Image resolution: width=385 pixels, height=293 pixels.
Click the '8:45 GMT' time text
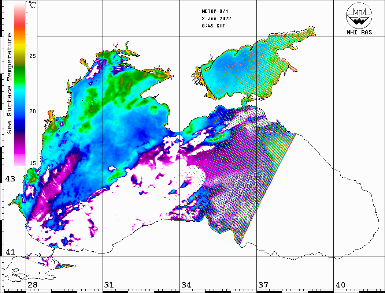pyautogui.click(x=213, y=26)
